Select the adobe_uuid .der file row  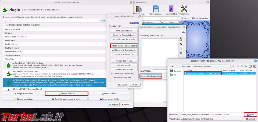point(220,73)
